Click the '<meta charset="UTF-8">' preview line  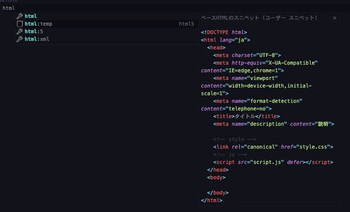(x=247, y=56)
